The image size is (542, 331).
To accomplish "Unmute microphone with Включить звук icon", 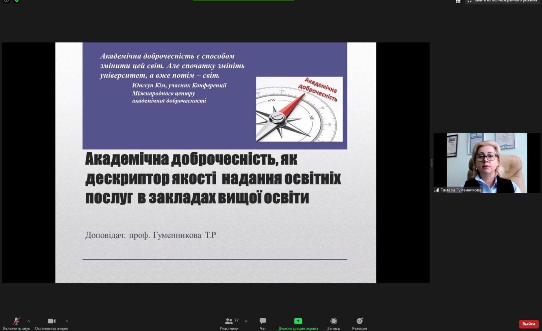I will click(x=16, y=321).
